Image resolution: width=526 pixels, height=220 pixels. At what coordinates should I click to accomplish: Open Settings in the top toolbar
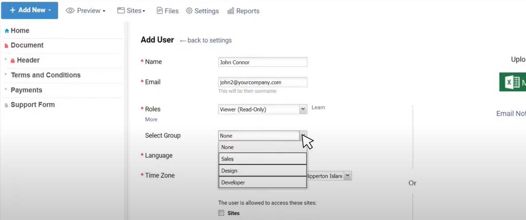point(202,11)
